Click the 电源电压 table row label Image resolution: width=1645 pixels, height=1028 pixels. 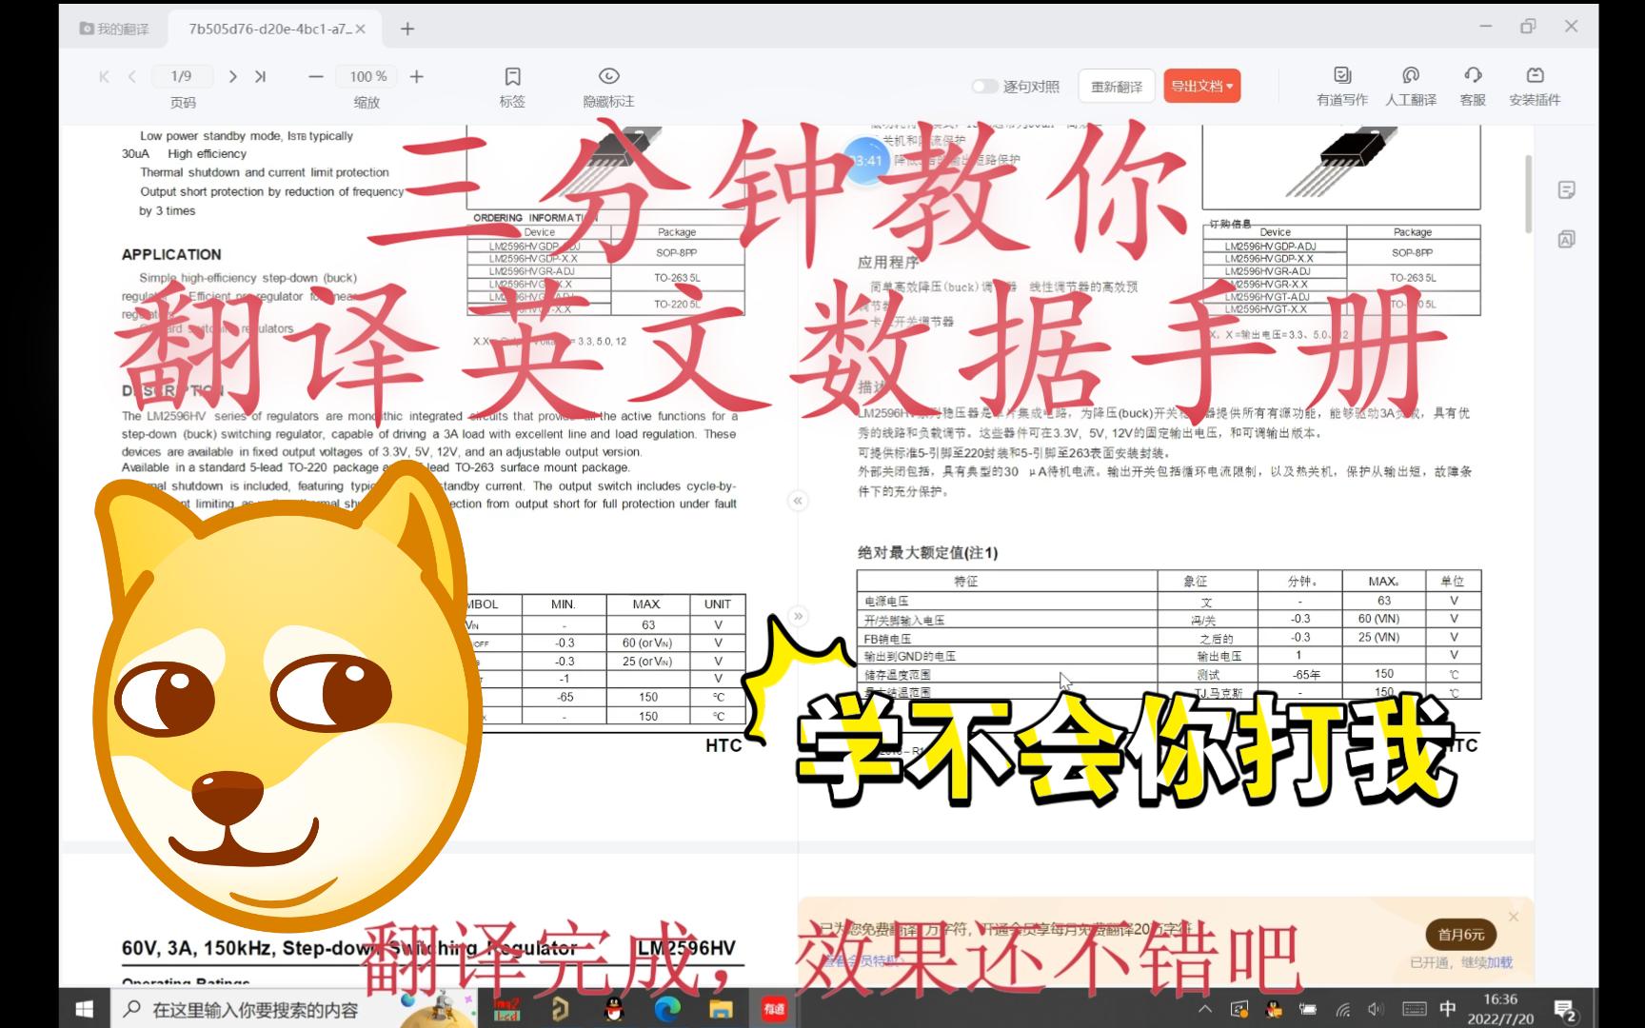pyautogui.click(x=886, y=602)
